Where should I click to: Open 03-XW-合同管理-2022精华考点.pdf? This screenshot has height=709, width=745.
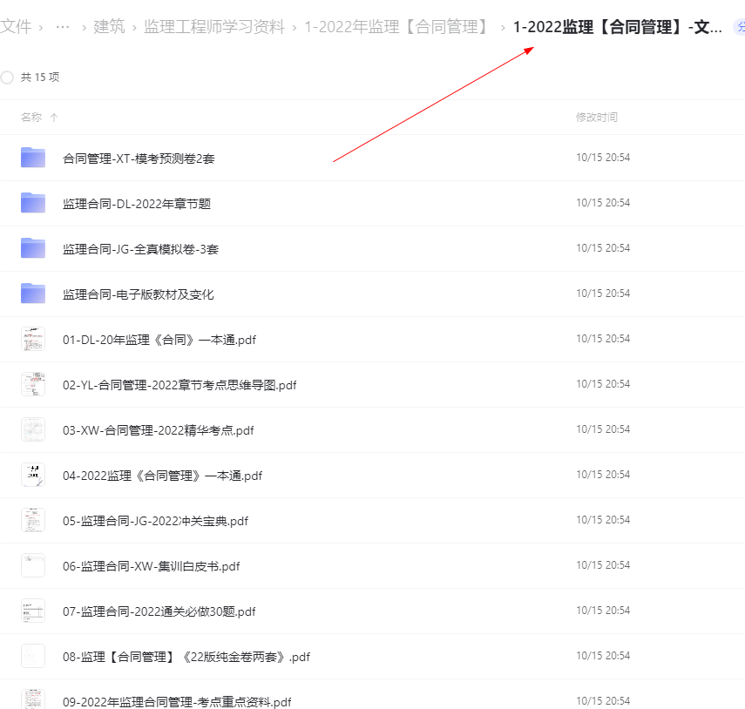[x=159, y=430]
